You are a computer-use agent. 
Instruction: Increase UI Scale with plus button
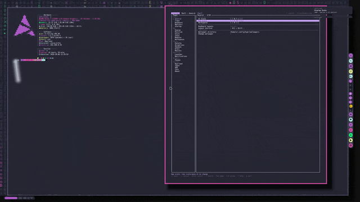[241, 19]
